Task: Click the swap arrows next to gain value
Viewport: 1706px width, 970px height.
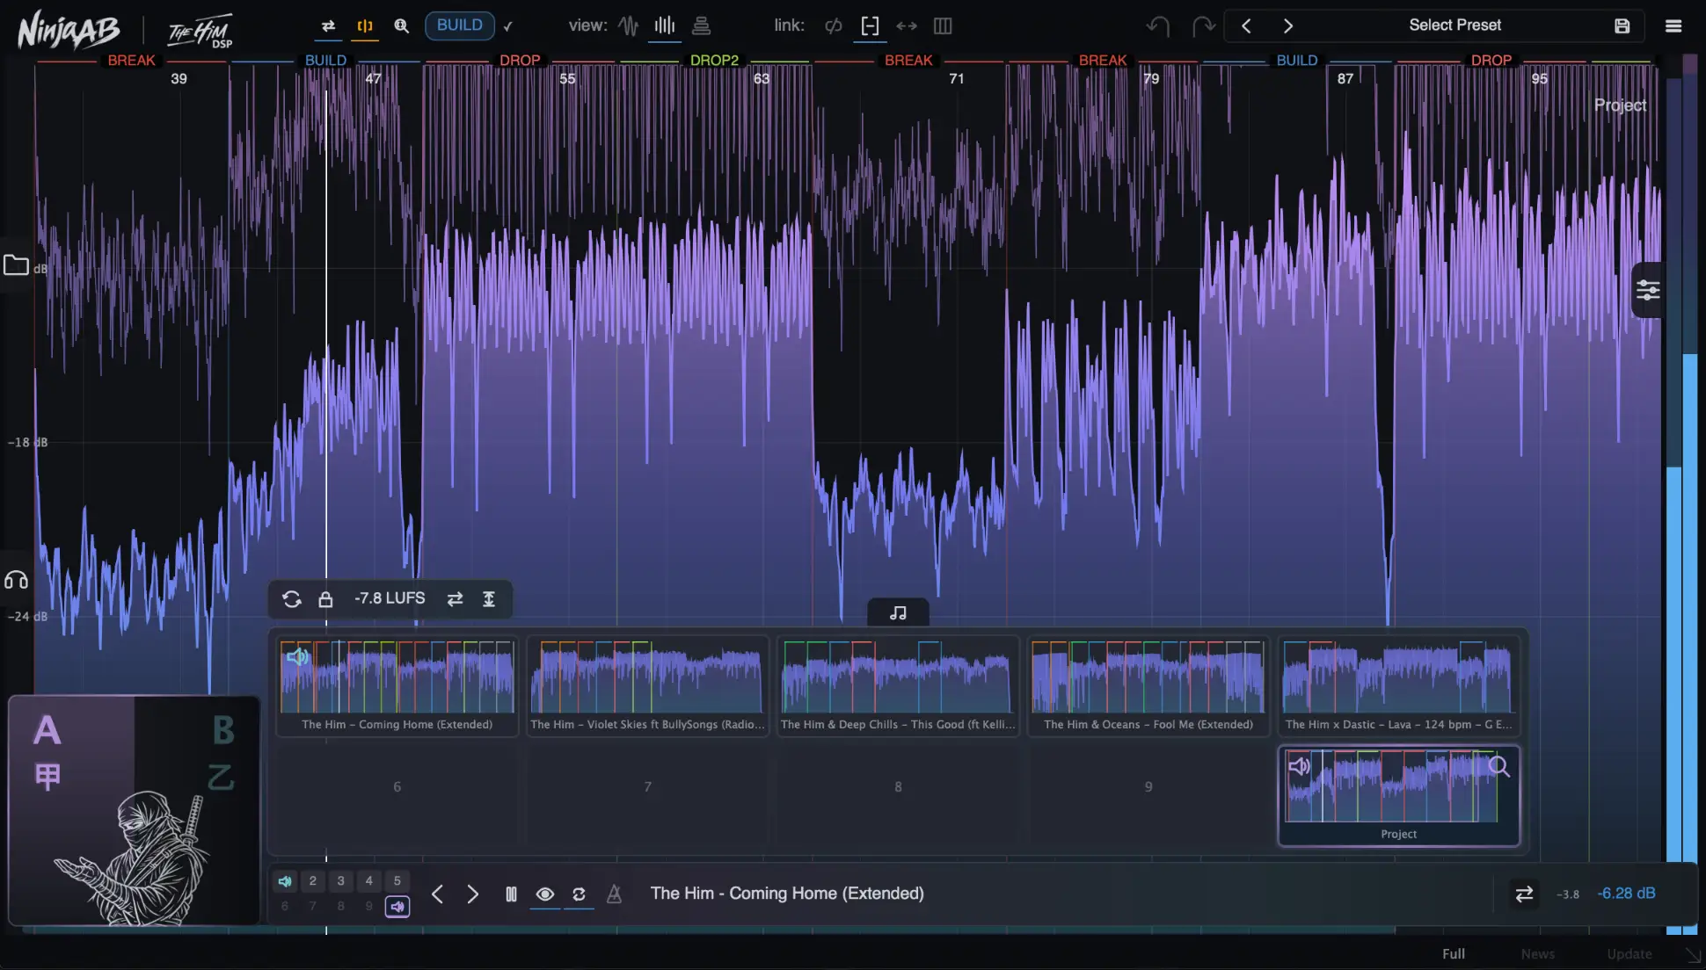Action: pyautogui.click(x=1525, y=894)
